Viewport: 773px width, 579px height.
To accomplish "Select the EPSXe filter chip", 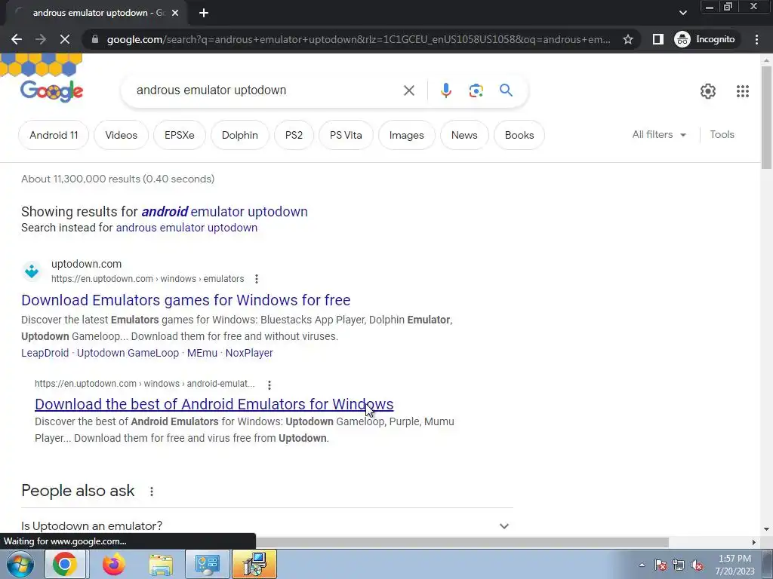I will click(x=180, y=135).
